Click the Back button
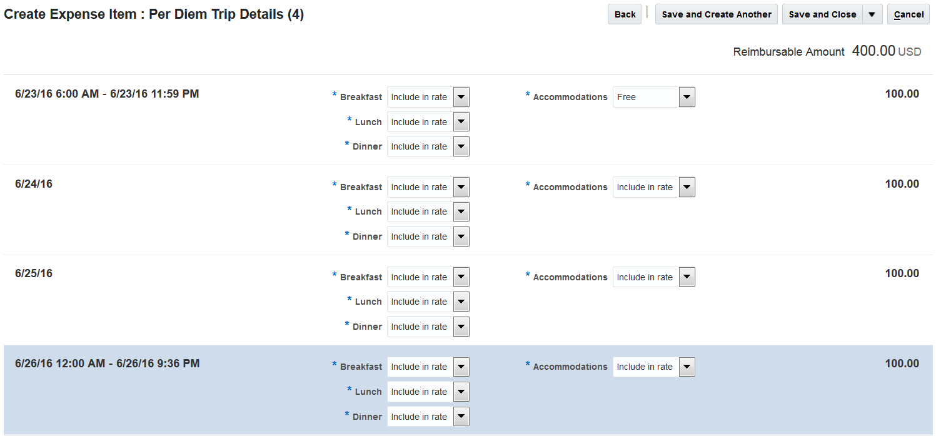The width and height of the screenshot is (936, 448). coord(625,14)
